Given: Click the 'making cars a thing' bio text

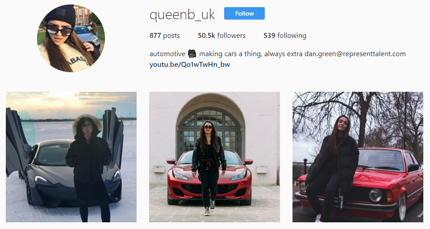Looking at the screenshot, I should pos(230,54).
